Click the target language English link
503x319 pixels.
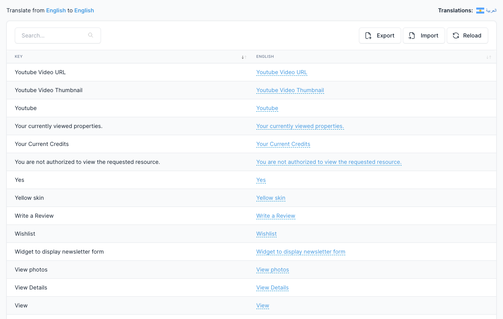pos(84,10)
